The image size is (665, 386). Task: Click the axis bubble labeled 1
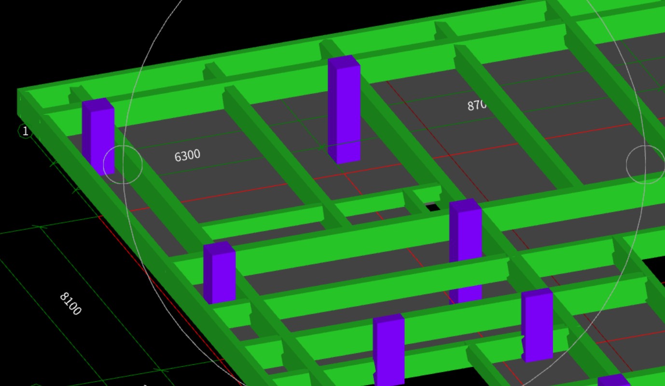coord(25,131)
